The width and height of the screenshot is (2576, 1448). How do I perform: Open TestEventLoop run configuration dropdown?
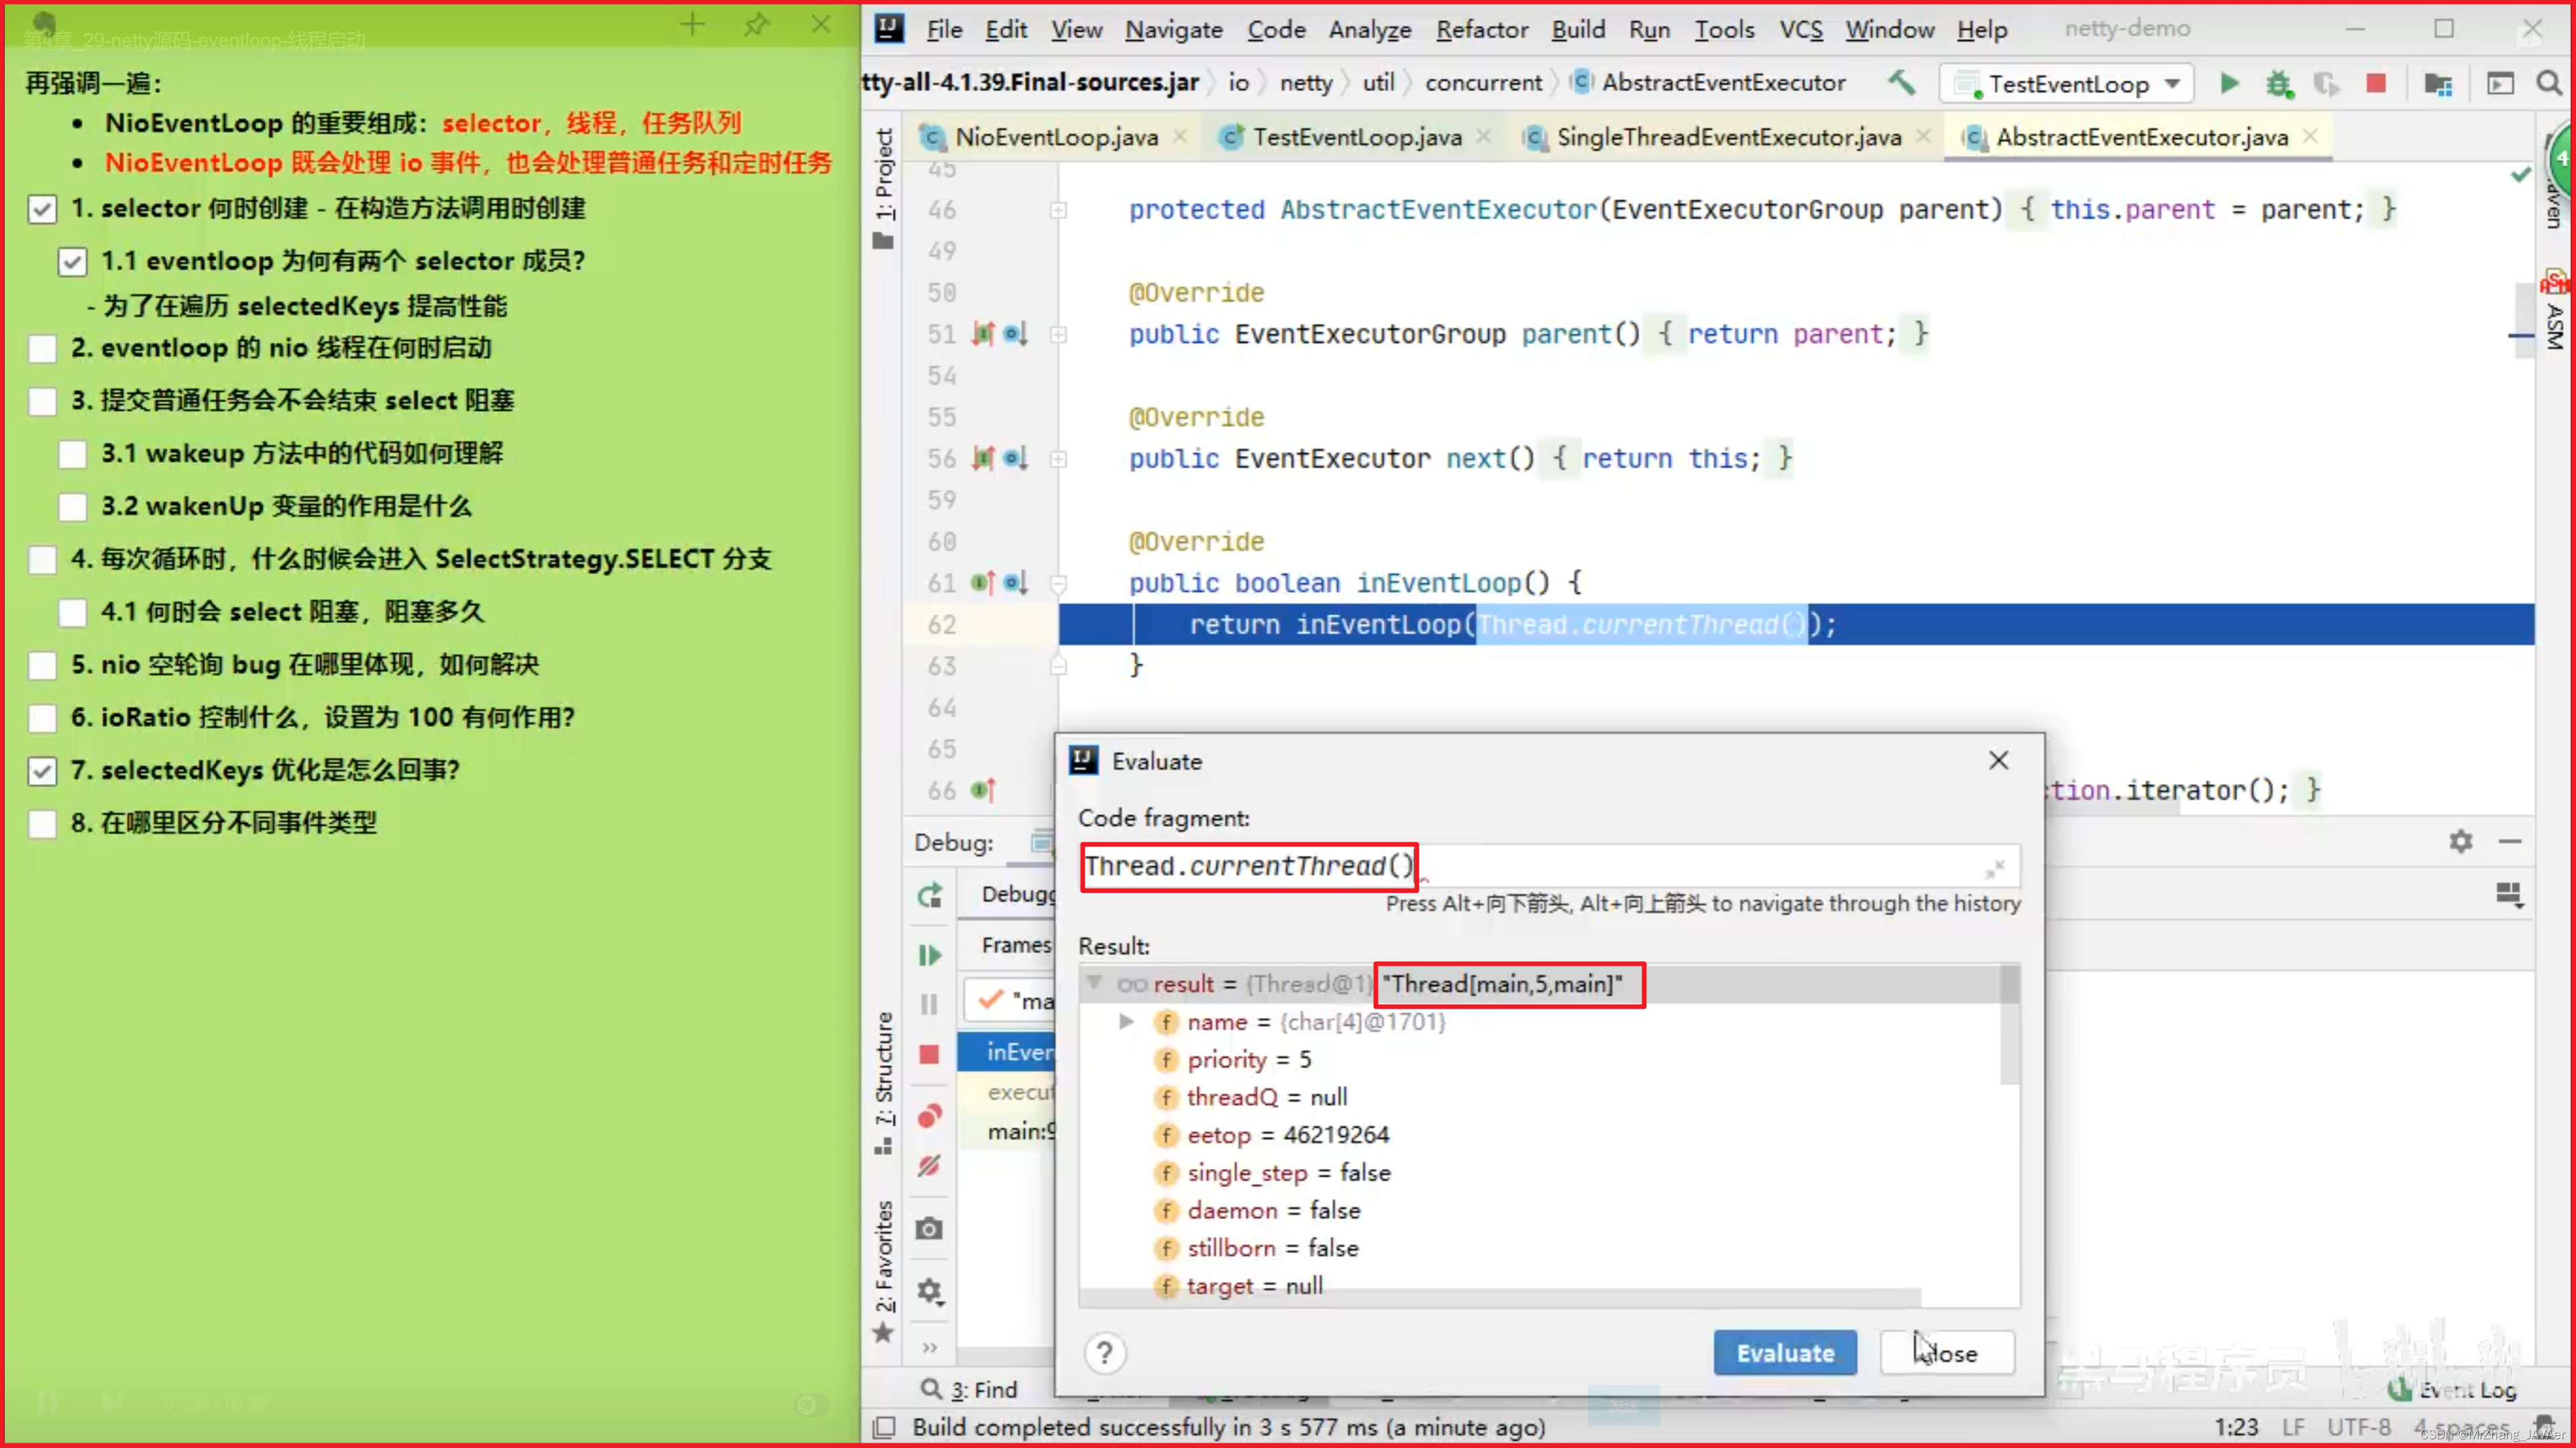tap(2066, 84)
